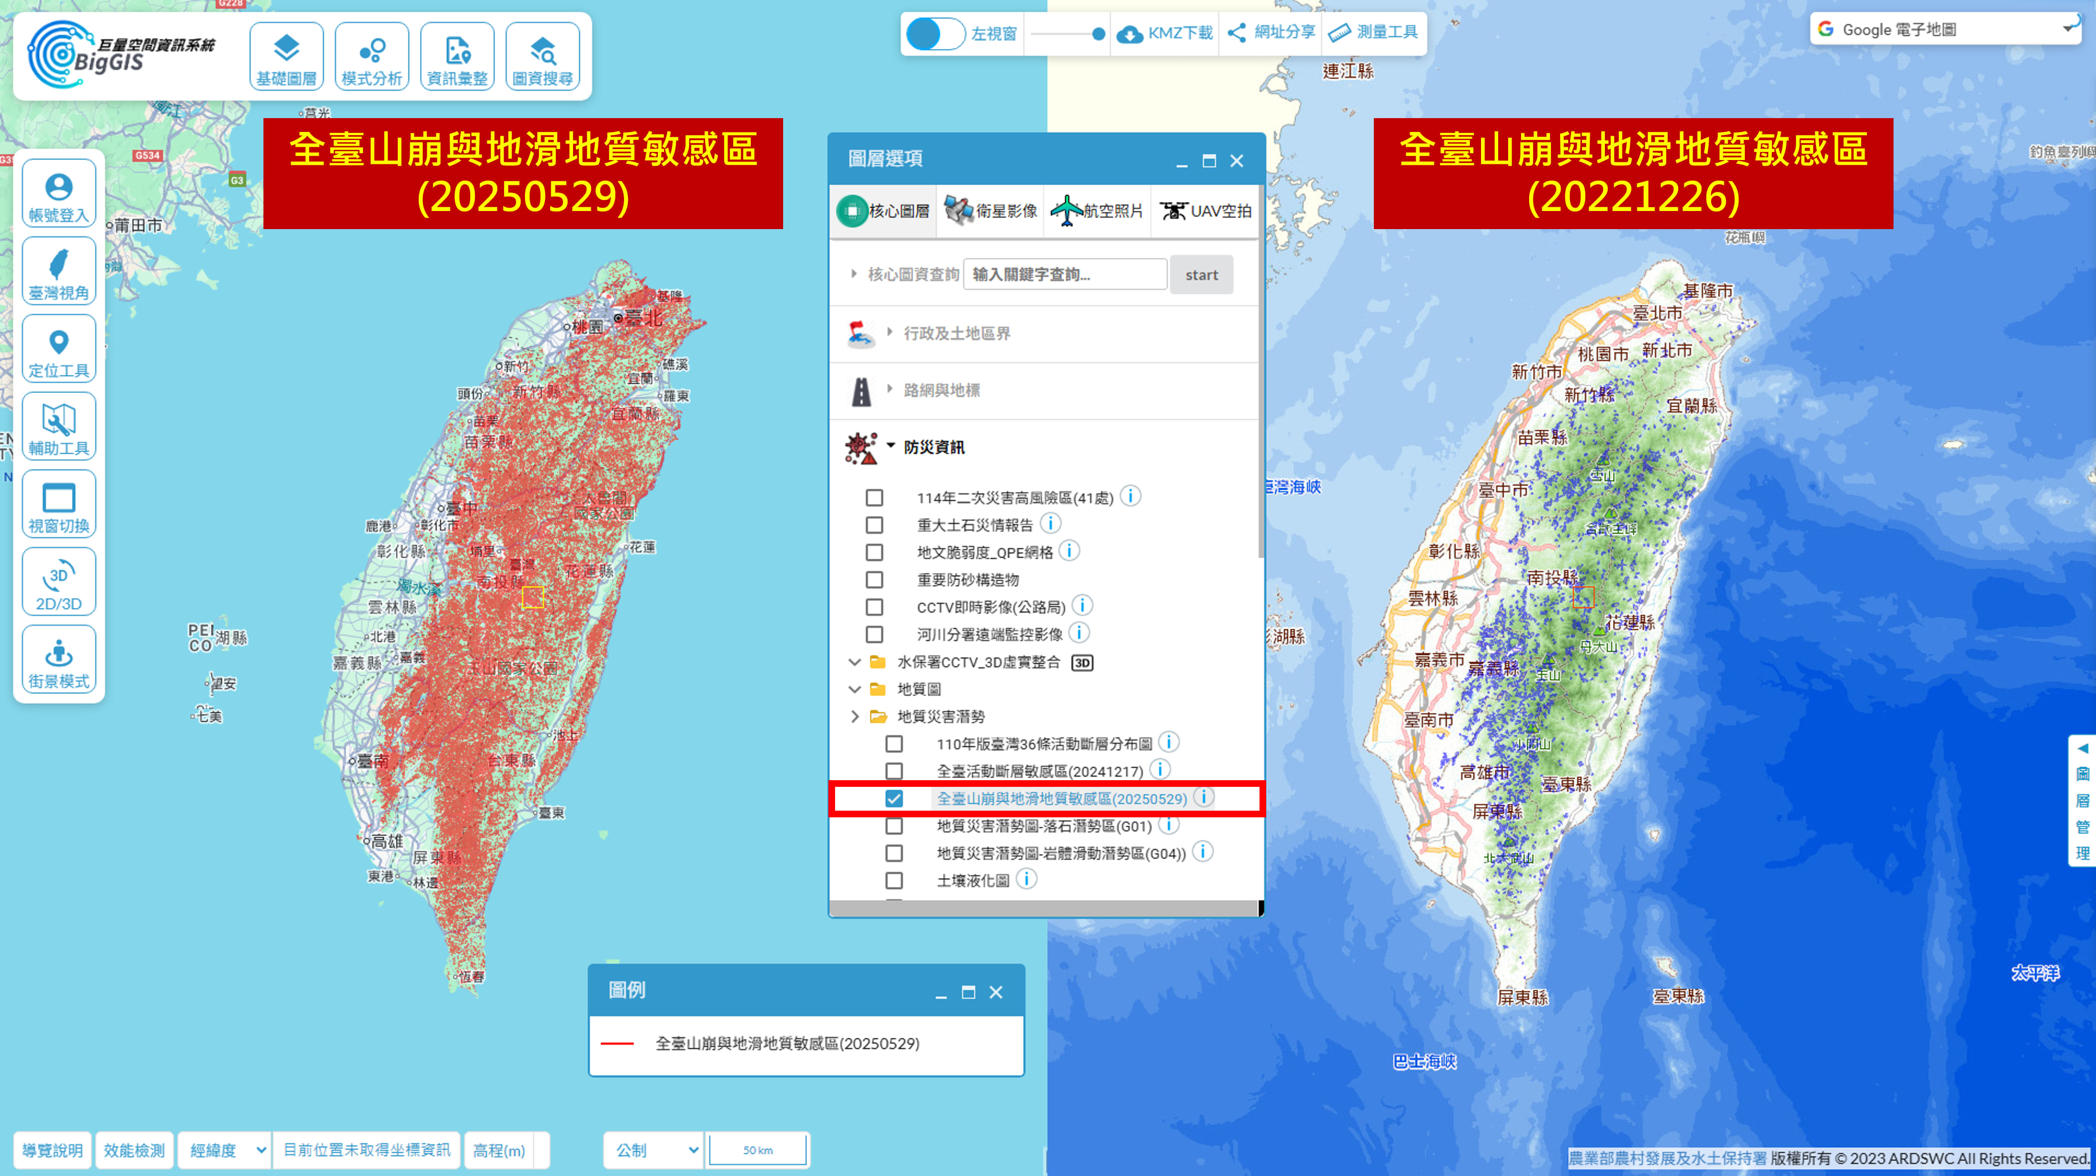
Task: Activate the 街景模式 street view icon
Action: click(x=59, y=660)
